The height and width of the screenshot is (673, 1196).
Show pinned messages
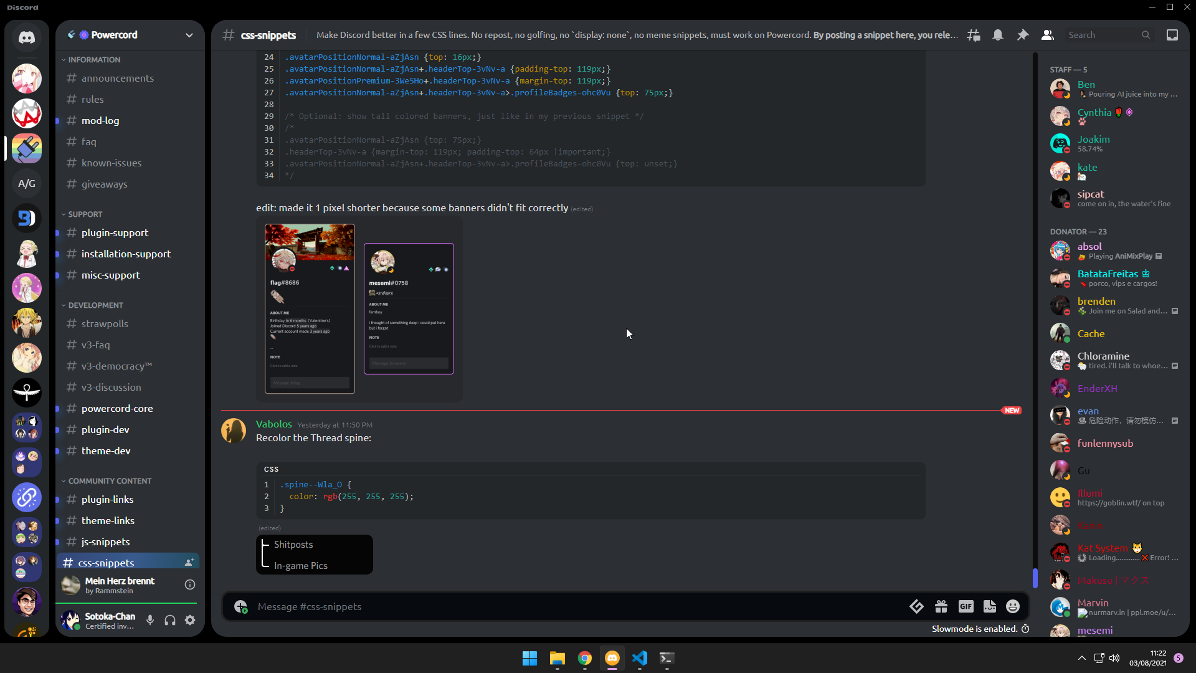tap(1023, 35)
